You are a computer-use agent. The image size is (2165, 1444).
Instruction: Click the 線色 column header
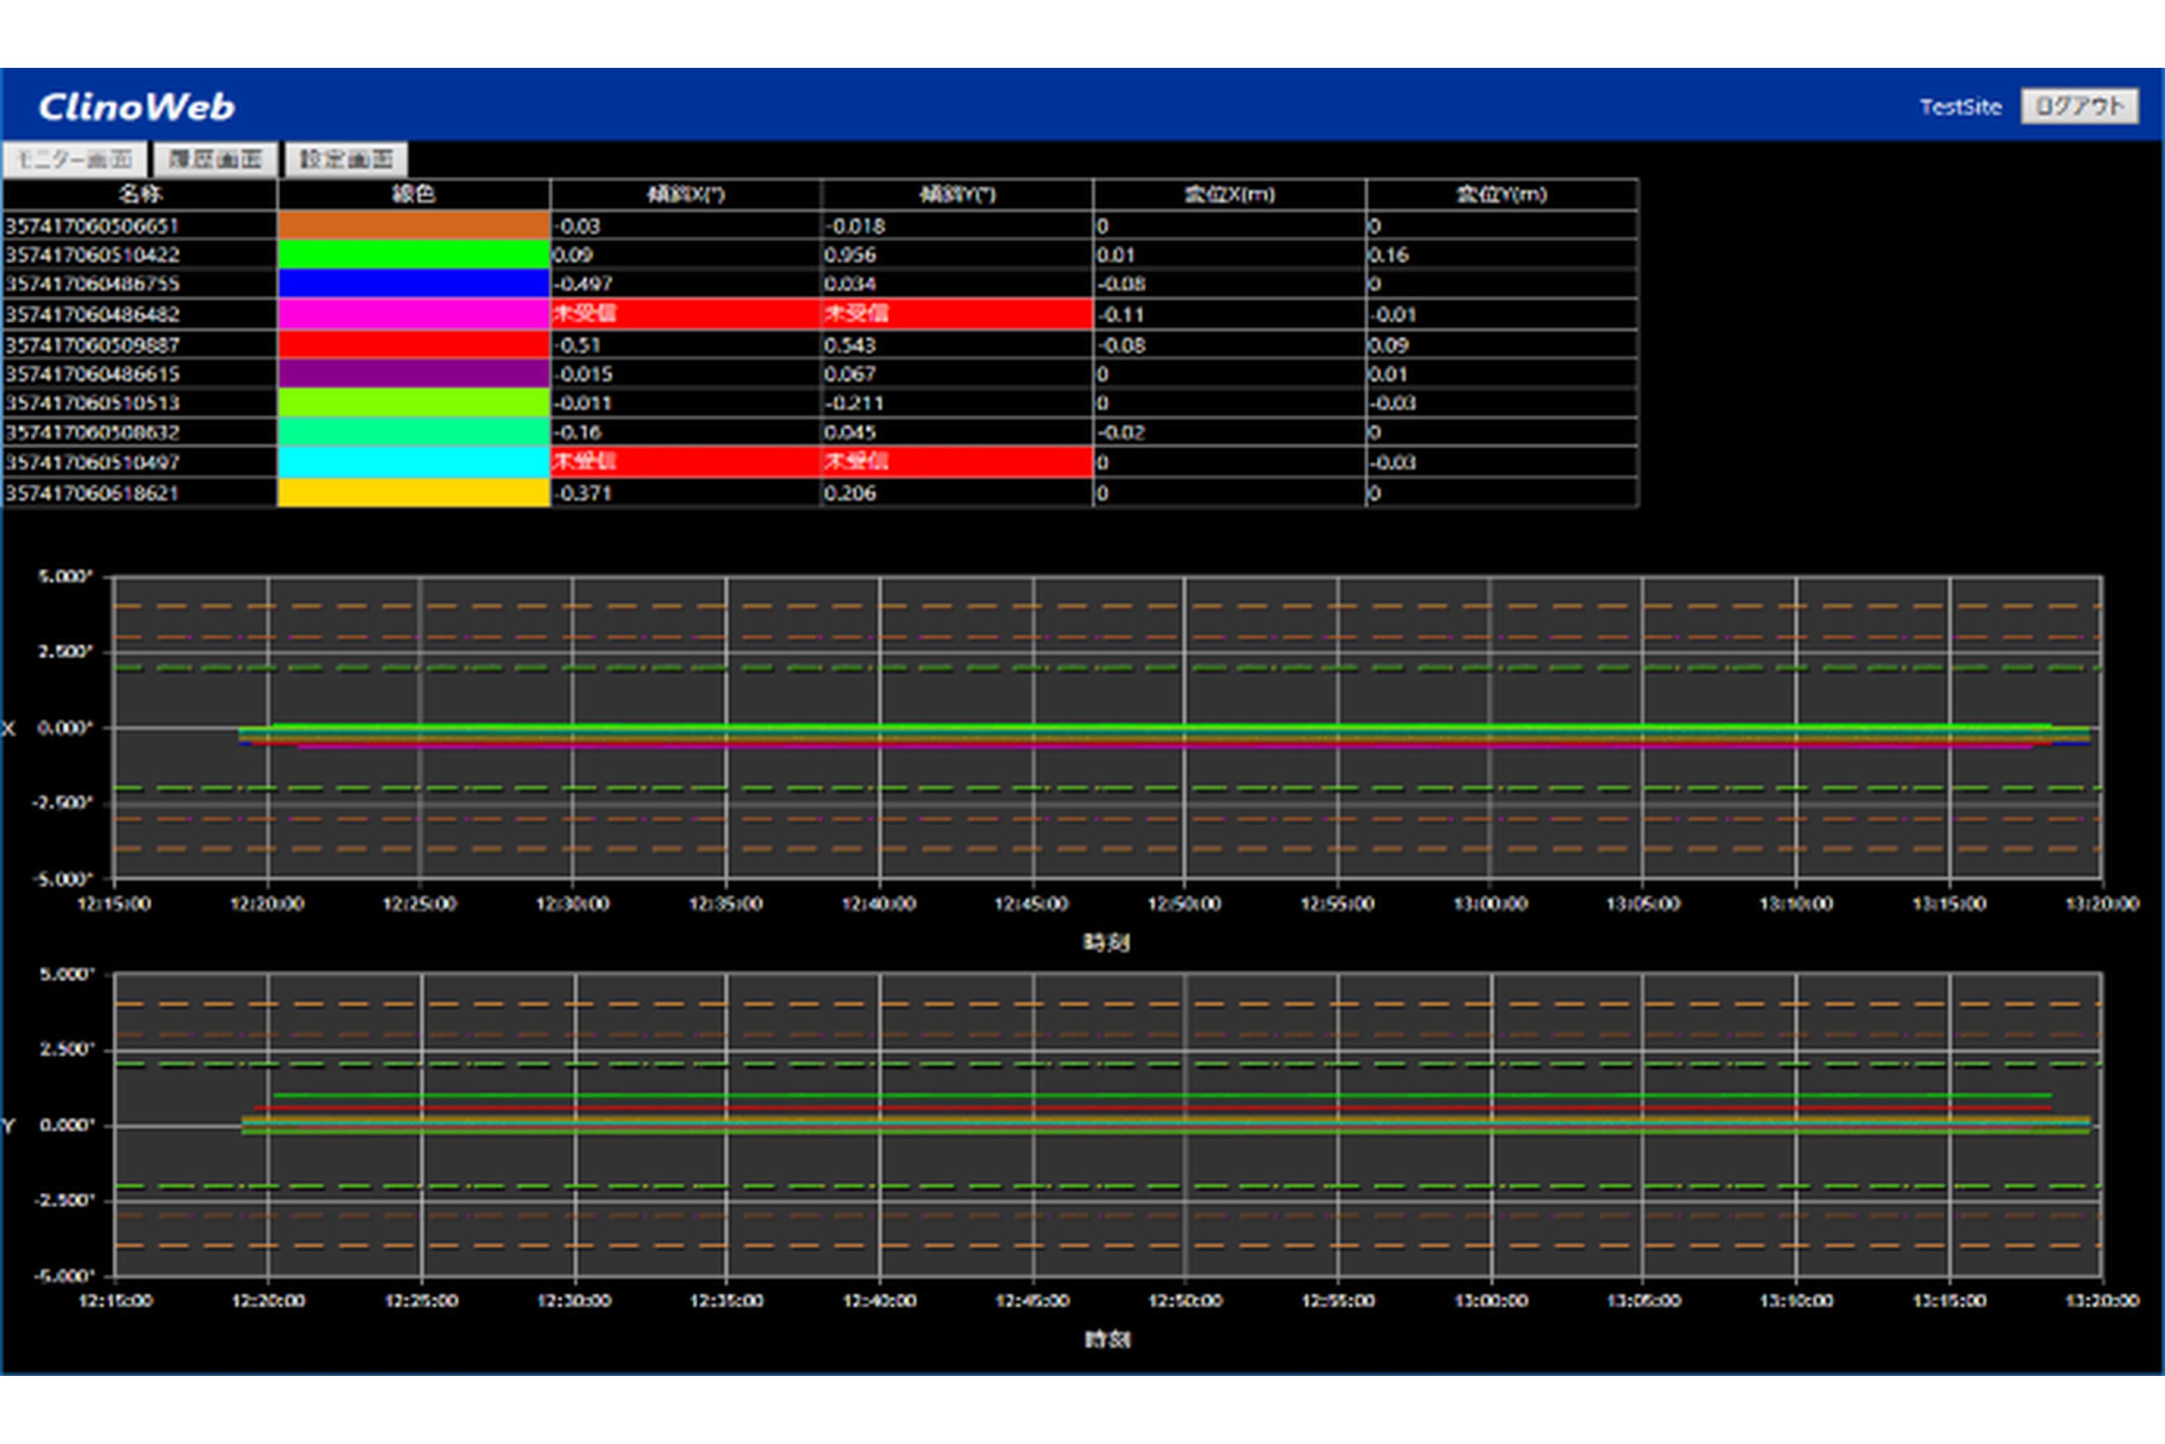pos(414,194)
